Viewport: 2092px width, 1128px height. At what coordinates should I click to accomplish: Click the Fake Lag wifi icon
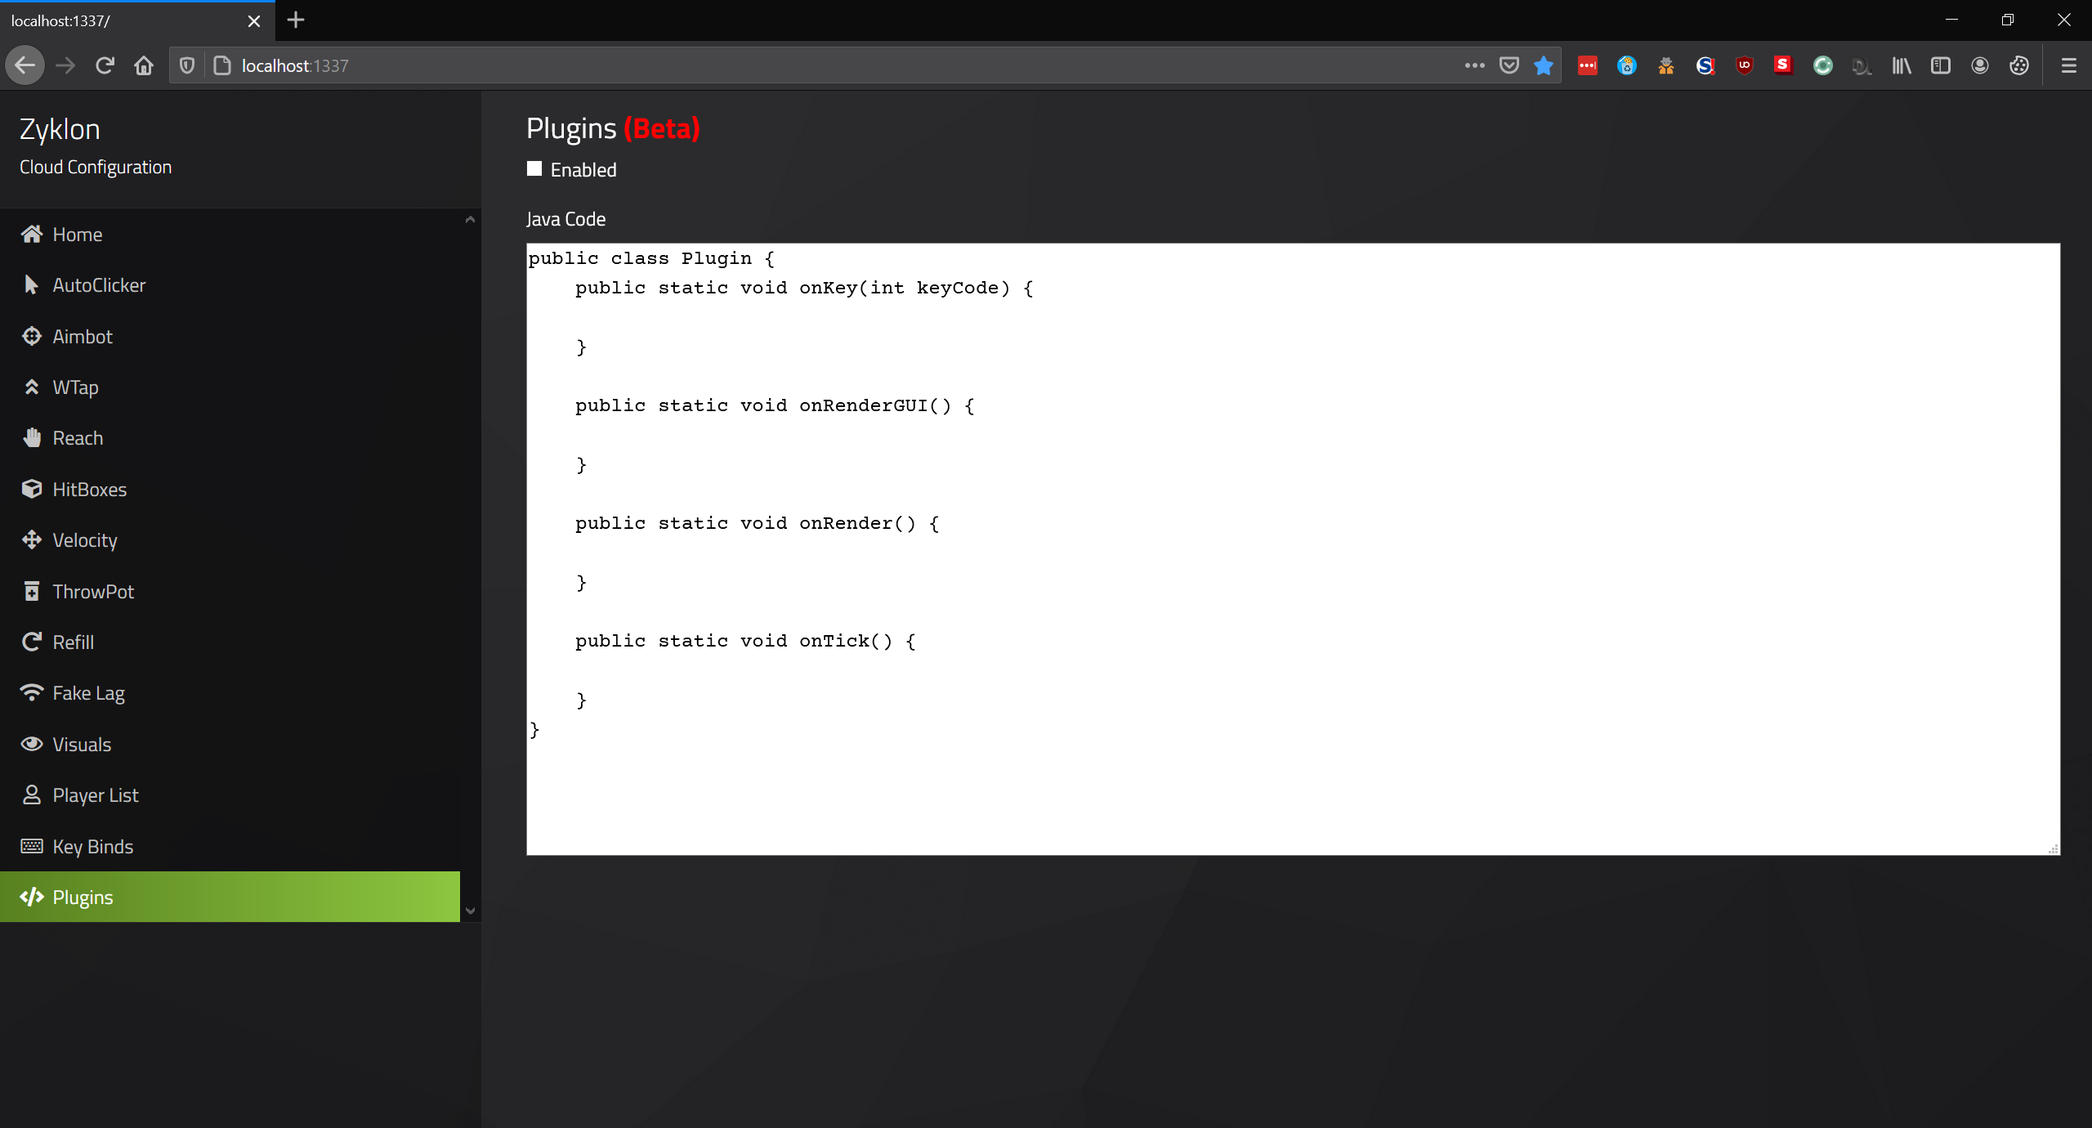[31, 692]
